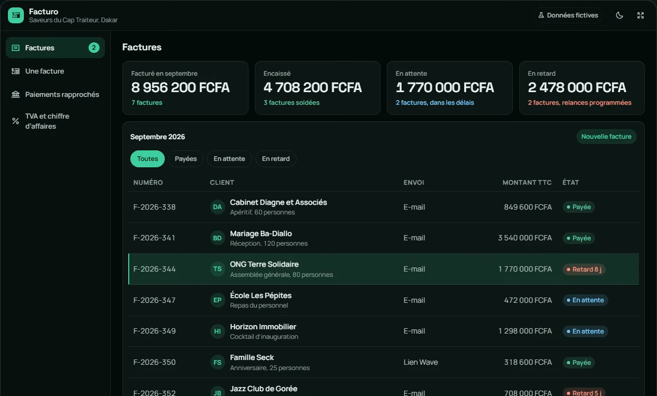Enter fullscreen with the expand icon
Viewport: 657px width, 396px height.
pyautogui.click(x=641, y=15)
